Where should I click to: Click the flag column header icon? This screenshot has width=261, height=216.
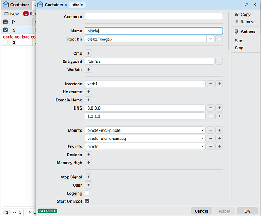(13, 22)
